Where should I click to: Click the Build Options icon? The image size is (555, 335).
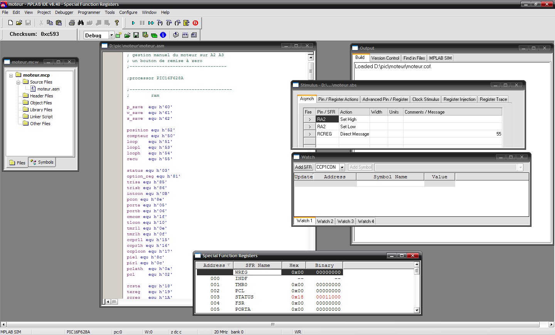coord(145,35)
